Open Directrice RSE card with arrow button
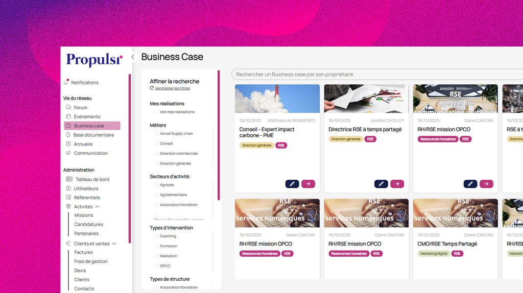 click(x=397, y=184)
